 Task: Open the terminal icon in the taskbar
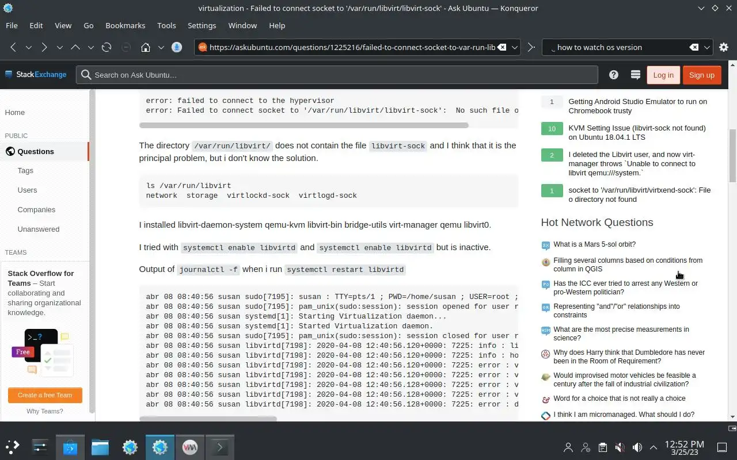220,446
